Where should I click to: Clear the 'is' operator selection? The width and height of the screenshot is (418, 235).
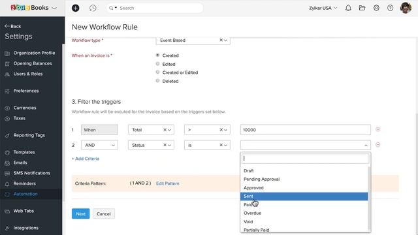click(x=221, y=145)
